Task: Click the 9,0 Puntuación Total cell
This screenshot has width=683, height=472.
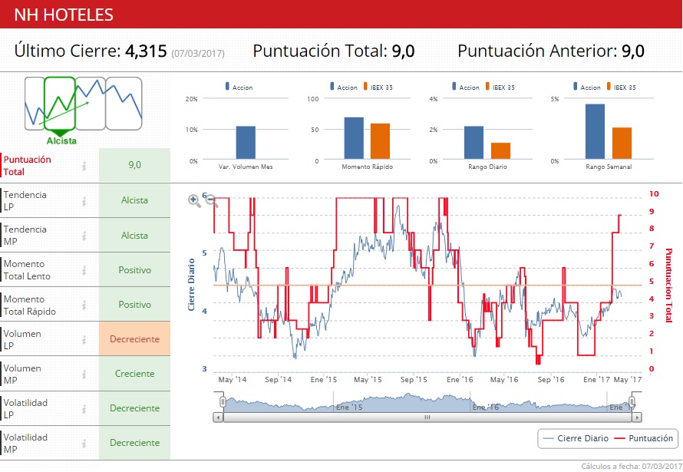Action: coord(134,165)
